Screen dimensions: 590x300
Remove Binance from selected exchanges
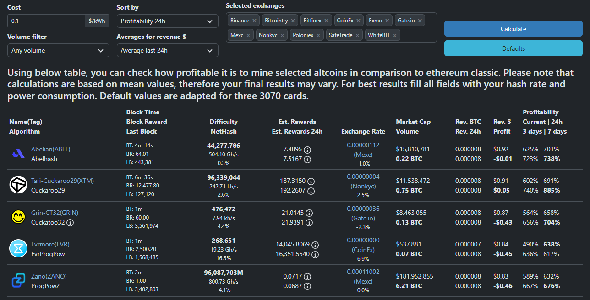pos(254,21)
